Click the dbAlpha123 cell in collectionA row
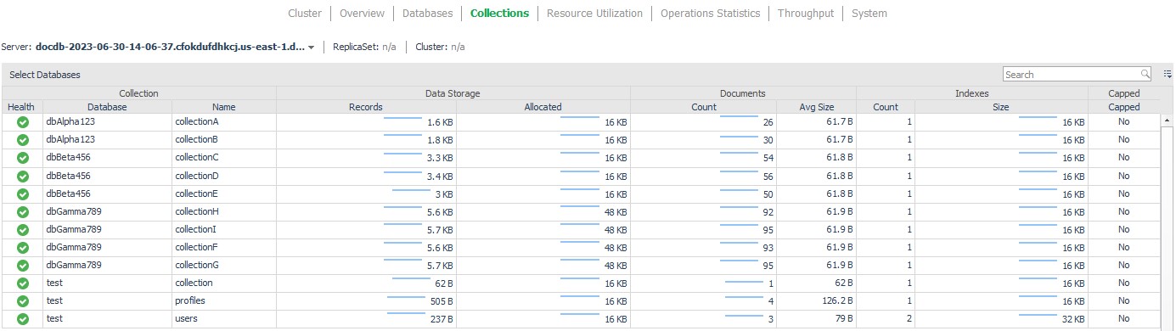 (107, 122)
